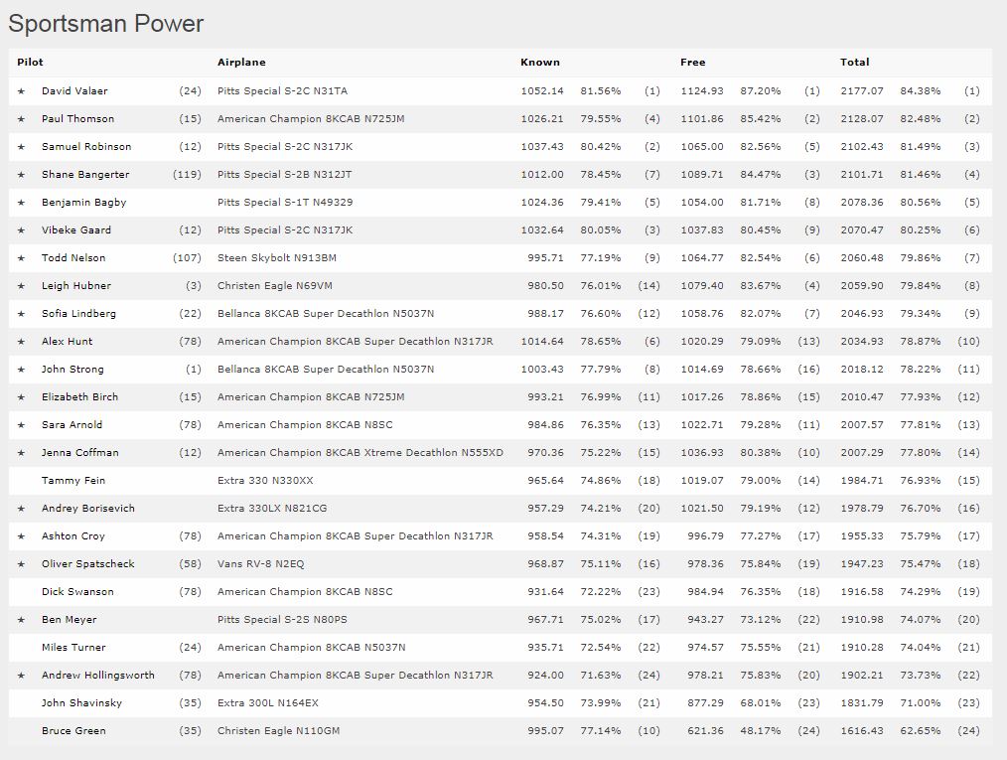Click the star icon beside Paul Thomson
1007x760 pixels.
(x=21, y=119)
